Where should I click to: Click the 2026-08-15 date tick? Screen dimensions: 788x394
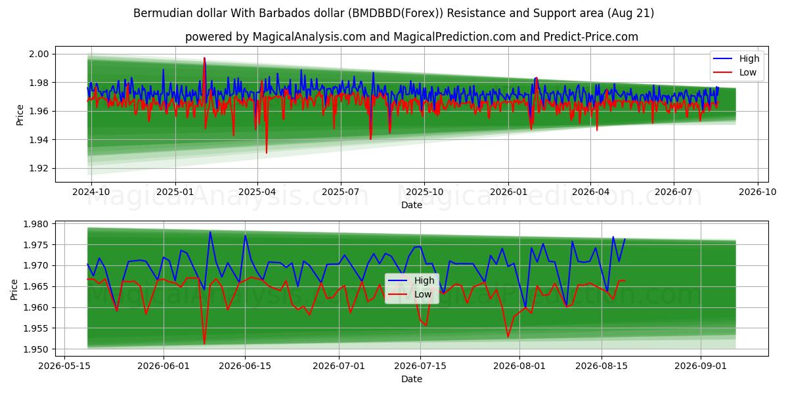(602, 367)
